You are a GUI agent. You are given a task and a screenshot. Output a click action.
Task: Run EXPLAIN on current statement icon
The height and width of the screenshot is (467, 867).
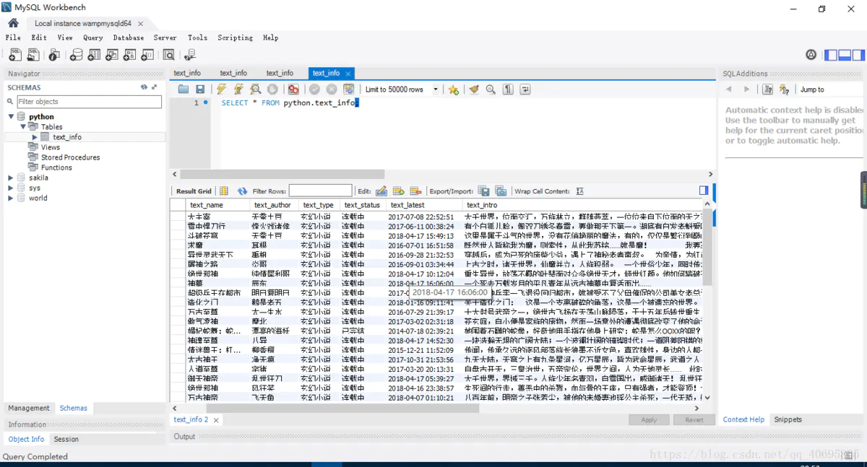256,90
